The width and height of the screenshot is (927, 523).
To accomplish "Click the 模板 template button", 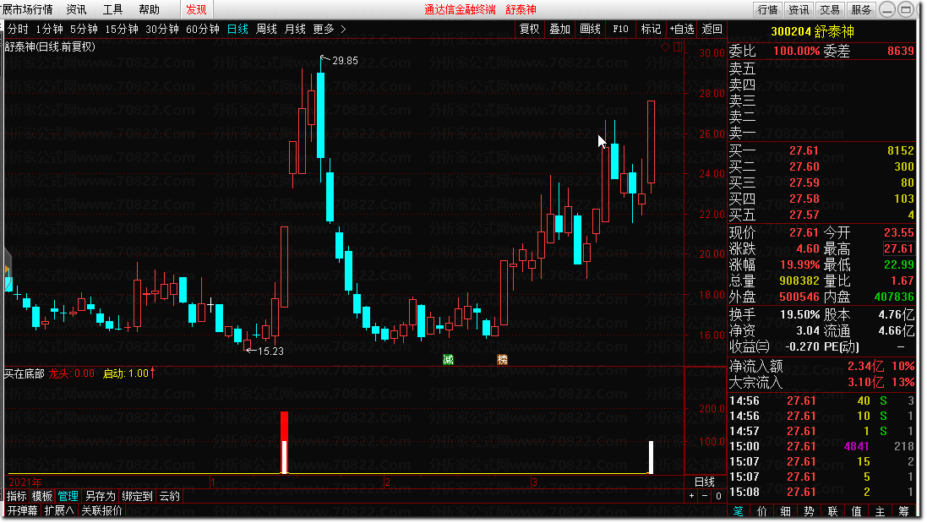I will (x=42, y=497).
